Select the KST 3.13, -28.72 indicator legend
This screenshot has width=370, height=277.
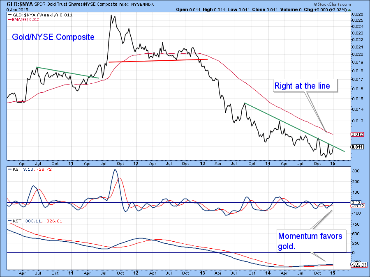coord(30,169)
